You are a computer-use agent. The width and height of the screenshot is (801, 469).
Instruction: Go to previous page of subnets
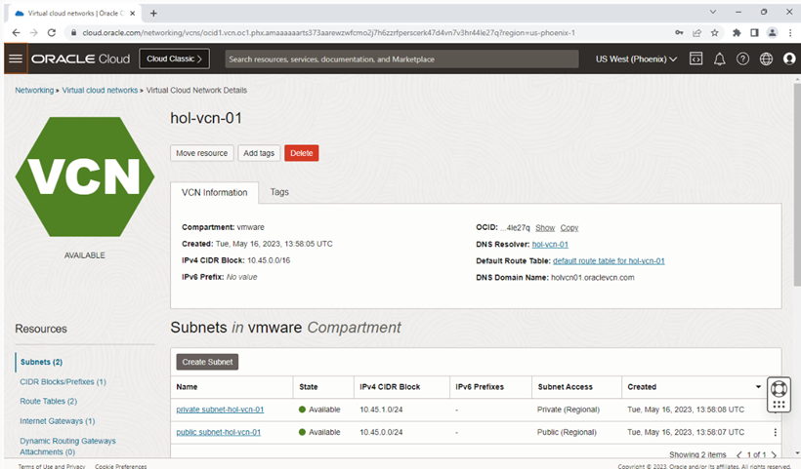tap(738, 454)
